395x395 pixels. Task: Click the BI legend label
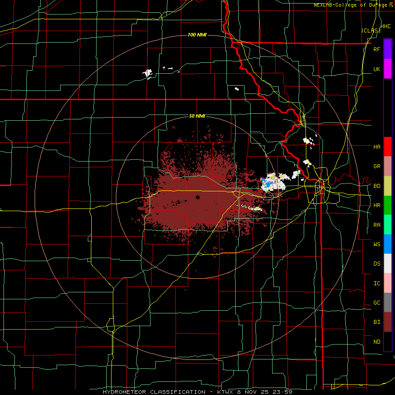point(377,322)
